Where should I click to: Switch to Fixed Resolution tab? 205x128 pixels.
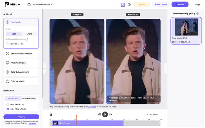coord(29,98)
